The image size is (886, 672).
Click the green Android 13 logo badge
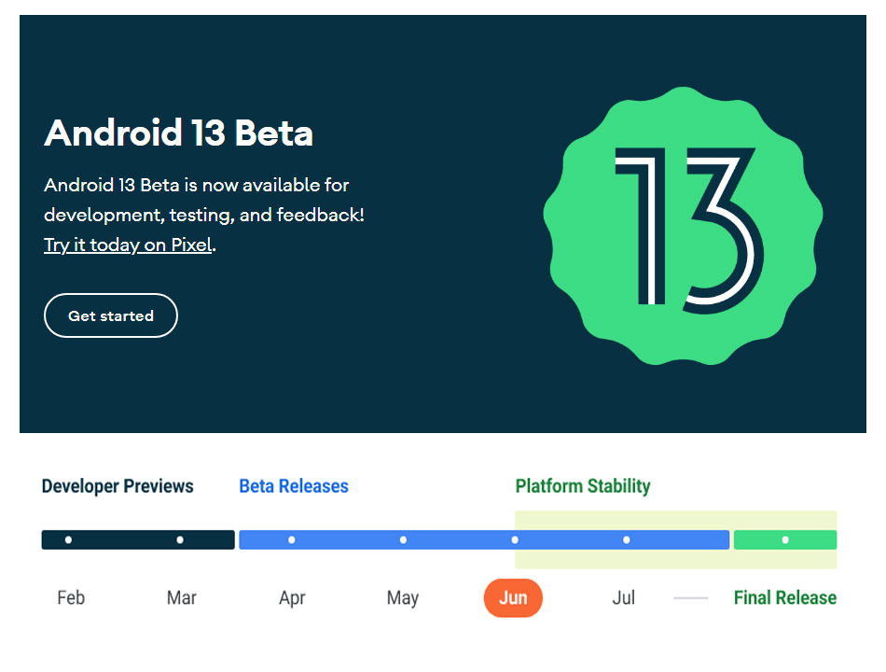[x=684, y=225]
